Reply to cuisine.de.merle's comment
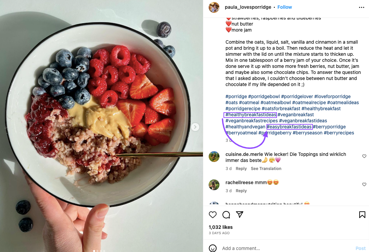The width and height of the screenshot is (369, 252). point(241,168)
